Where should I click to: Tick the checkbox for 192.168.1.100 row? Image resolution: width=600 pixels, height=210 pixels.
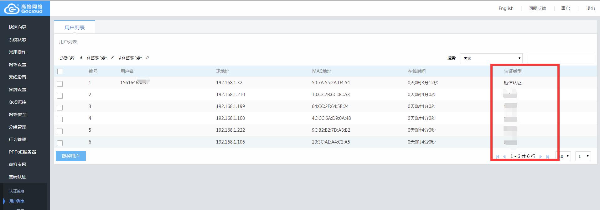tap(60, 120)
